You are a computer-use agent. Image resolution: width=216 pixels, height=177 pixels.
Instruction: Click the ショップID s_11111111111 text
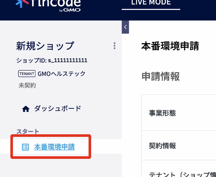coord(52,60)
